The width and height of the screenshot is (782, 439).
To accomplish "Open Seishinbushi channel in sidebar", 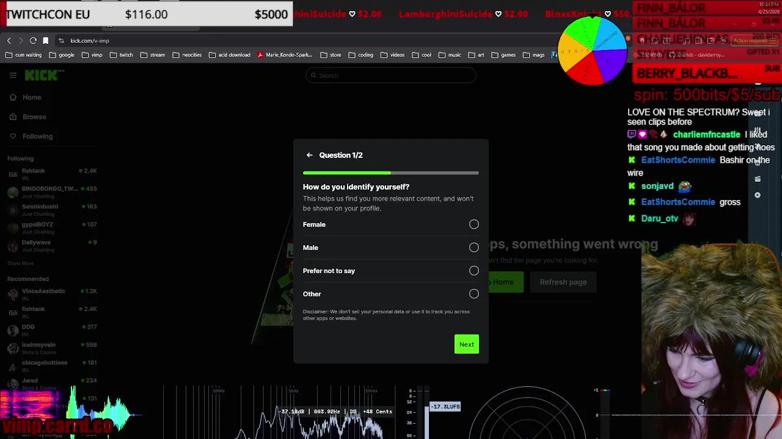I will pos(52,210).
